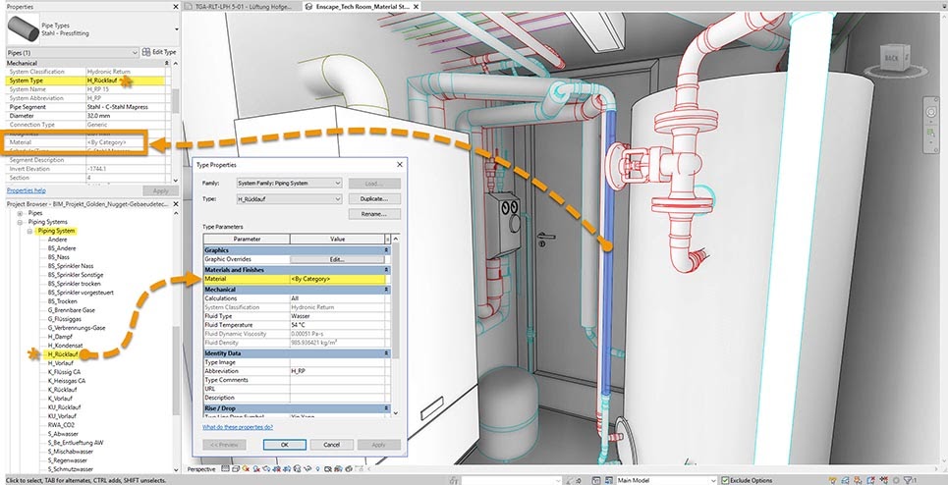The height and width of the screenshot is (485, 948).
Task: Close the Properties palette with X
Action: tap(174, 5)
